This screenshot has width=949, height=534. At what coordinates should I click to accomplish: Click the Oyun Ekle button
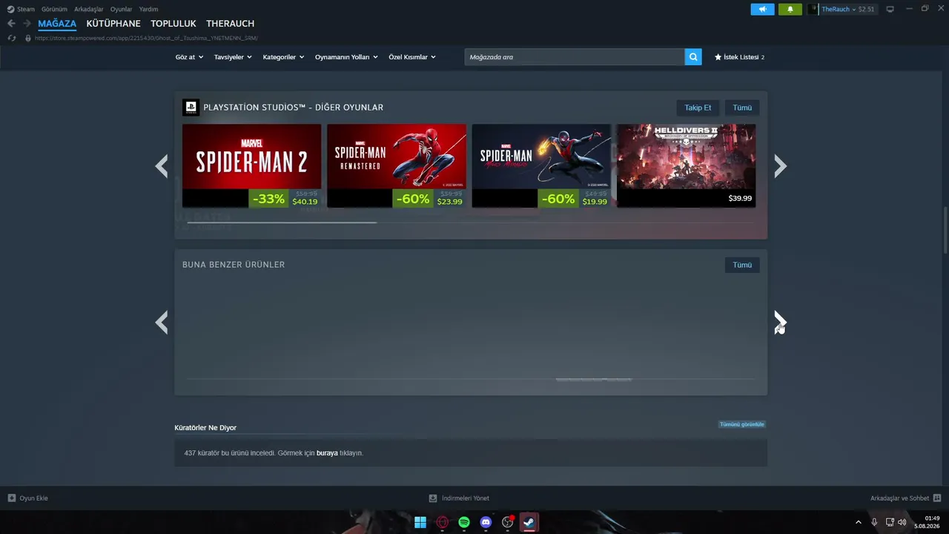(28, 498)
